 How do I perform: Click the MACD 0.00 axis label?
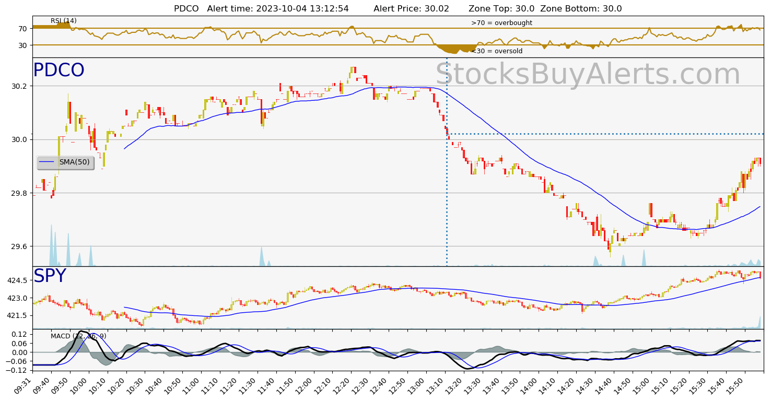pyautogui.click(x=19, y=352)
